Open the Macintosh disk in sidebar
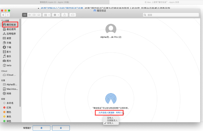Screen dimensions: 203x131 10,89
